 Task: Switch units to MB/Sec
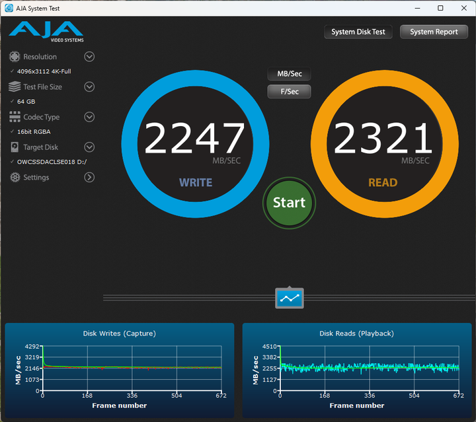(289, 74)
